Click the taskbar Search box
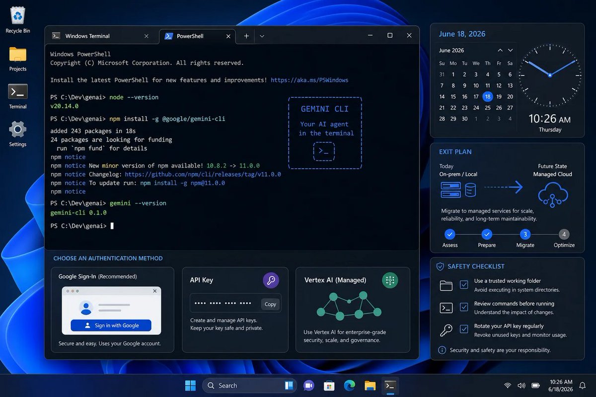The height and width of the screenshot is (397, 596). click(250, 386)
